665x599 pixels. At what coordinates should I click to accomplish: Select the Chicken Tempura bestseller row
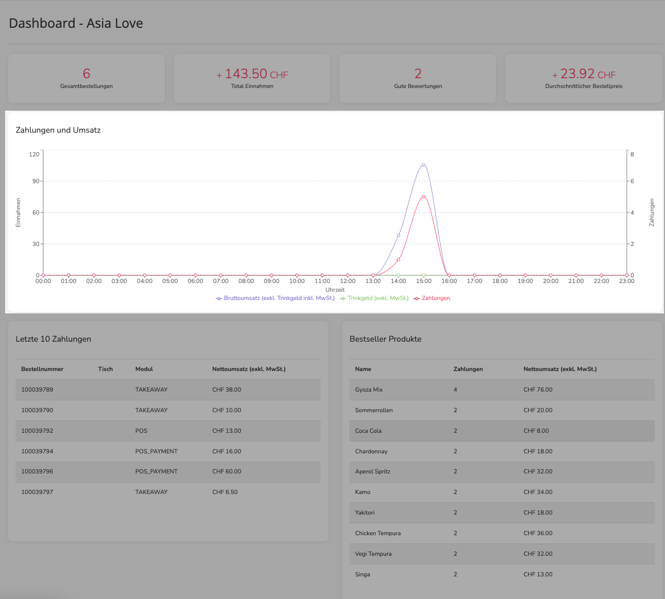(x=502, y=533)
